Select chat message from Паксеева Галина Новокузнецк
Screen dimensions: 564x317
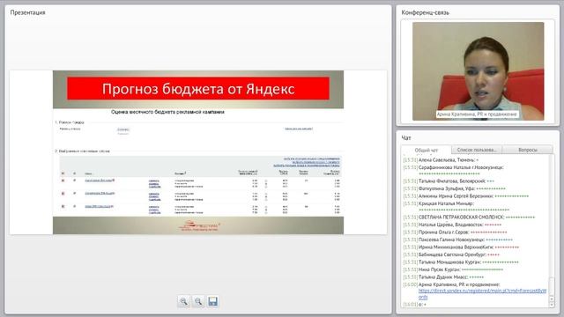coord(458,240)
